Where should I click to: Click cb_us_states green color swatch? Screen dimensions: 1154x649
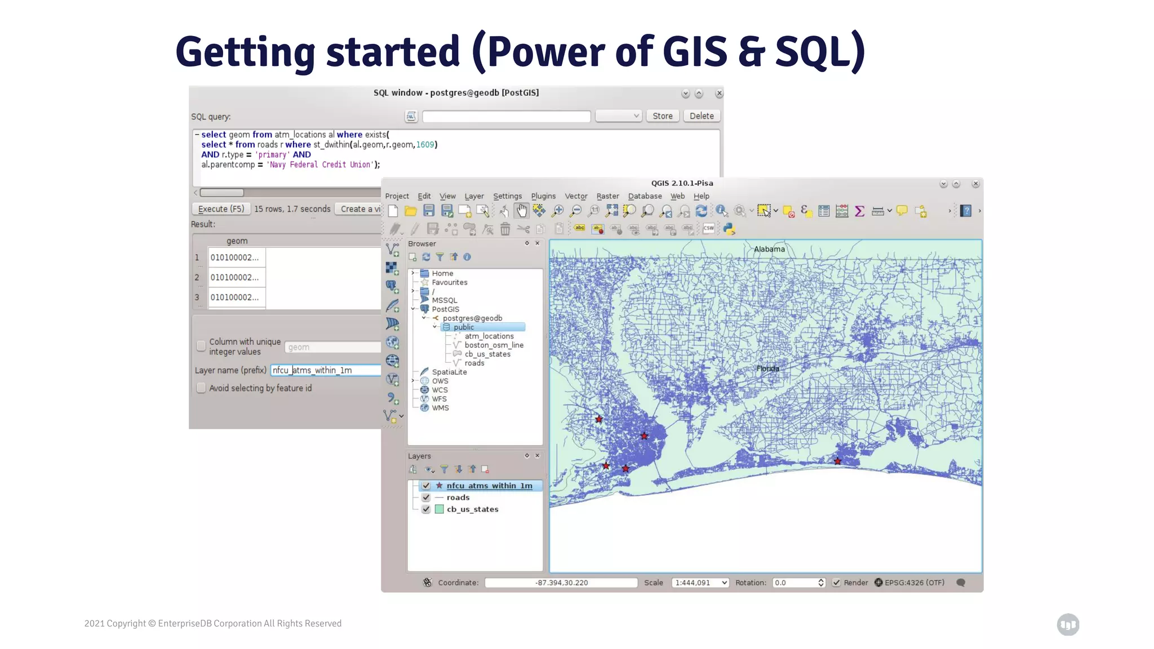click(x=440, y=509)
